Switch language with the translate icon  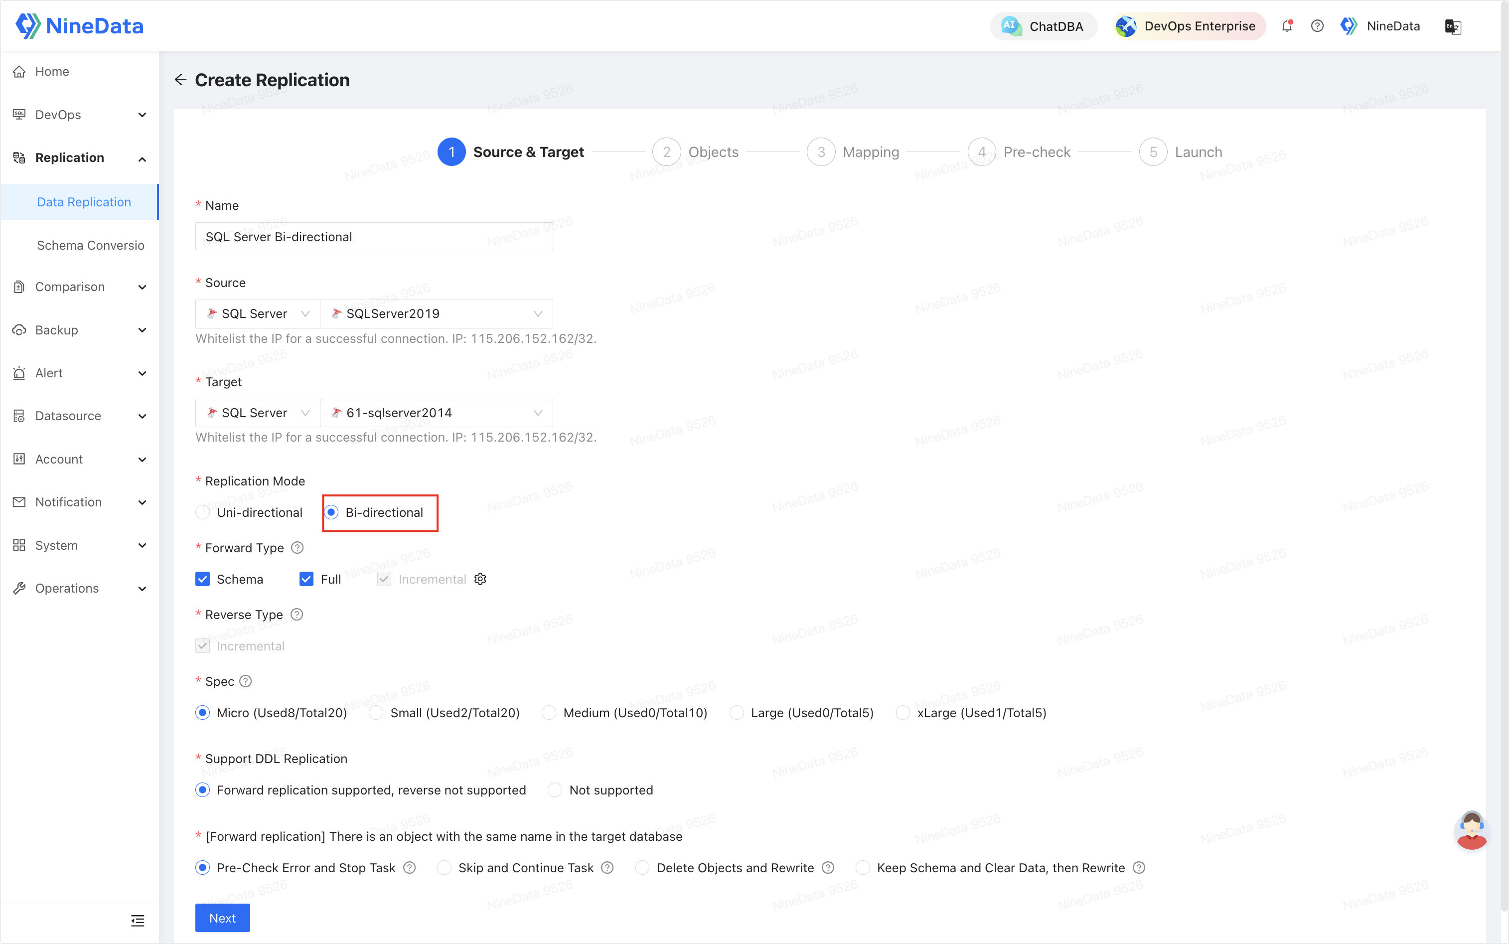tap(1453, 26)
